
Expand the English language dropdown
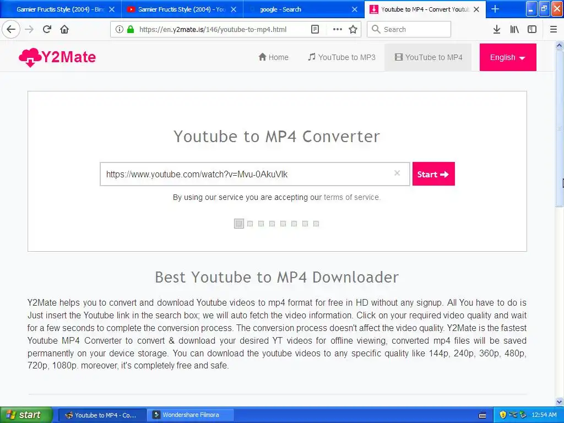(507, 57)
